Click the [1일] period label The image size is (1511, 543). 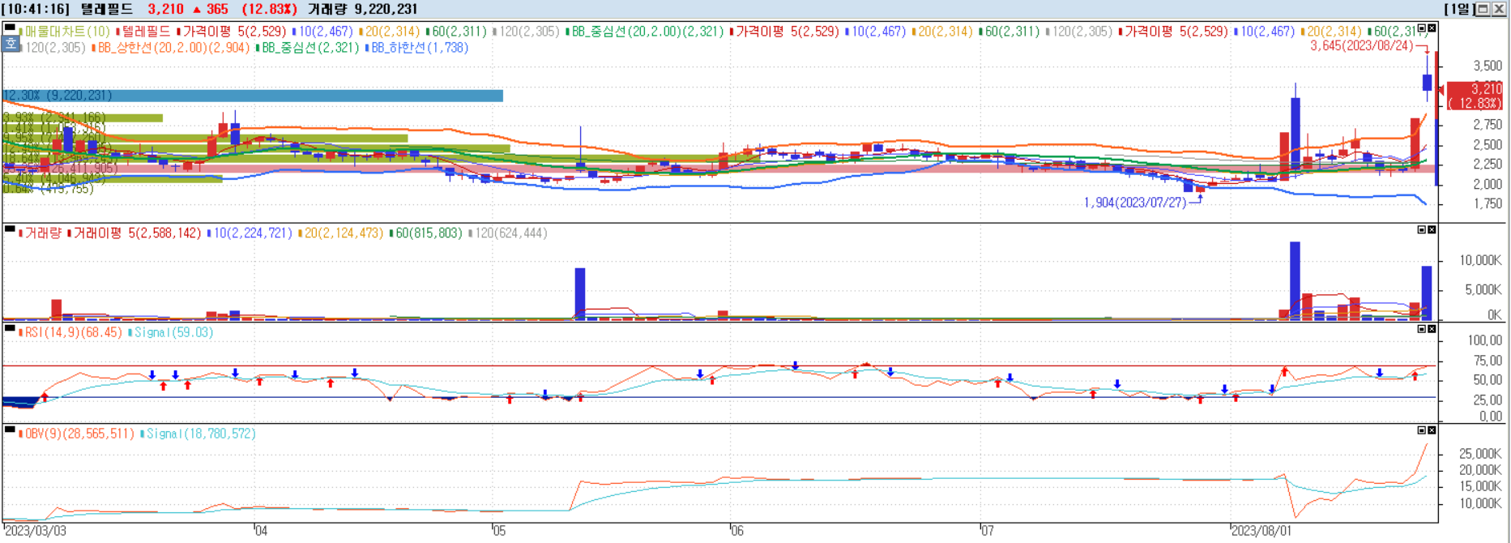tap(1459, 9)
